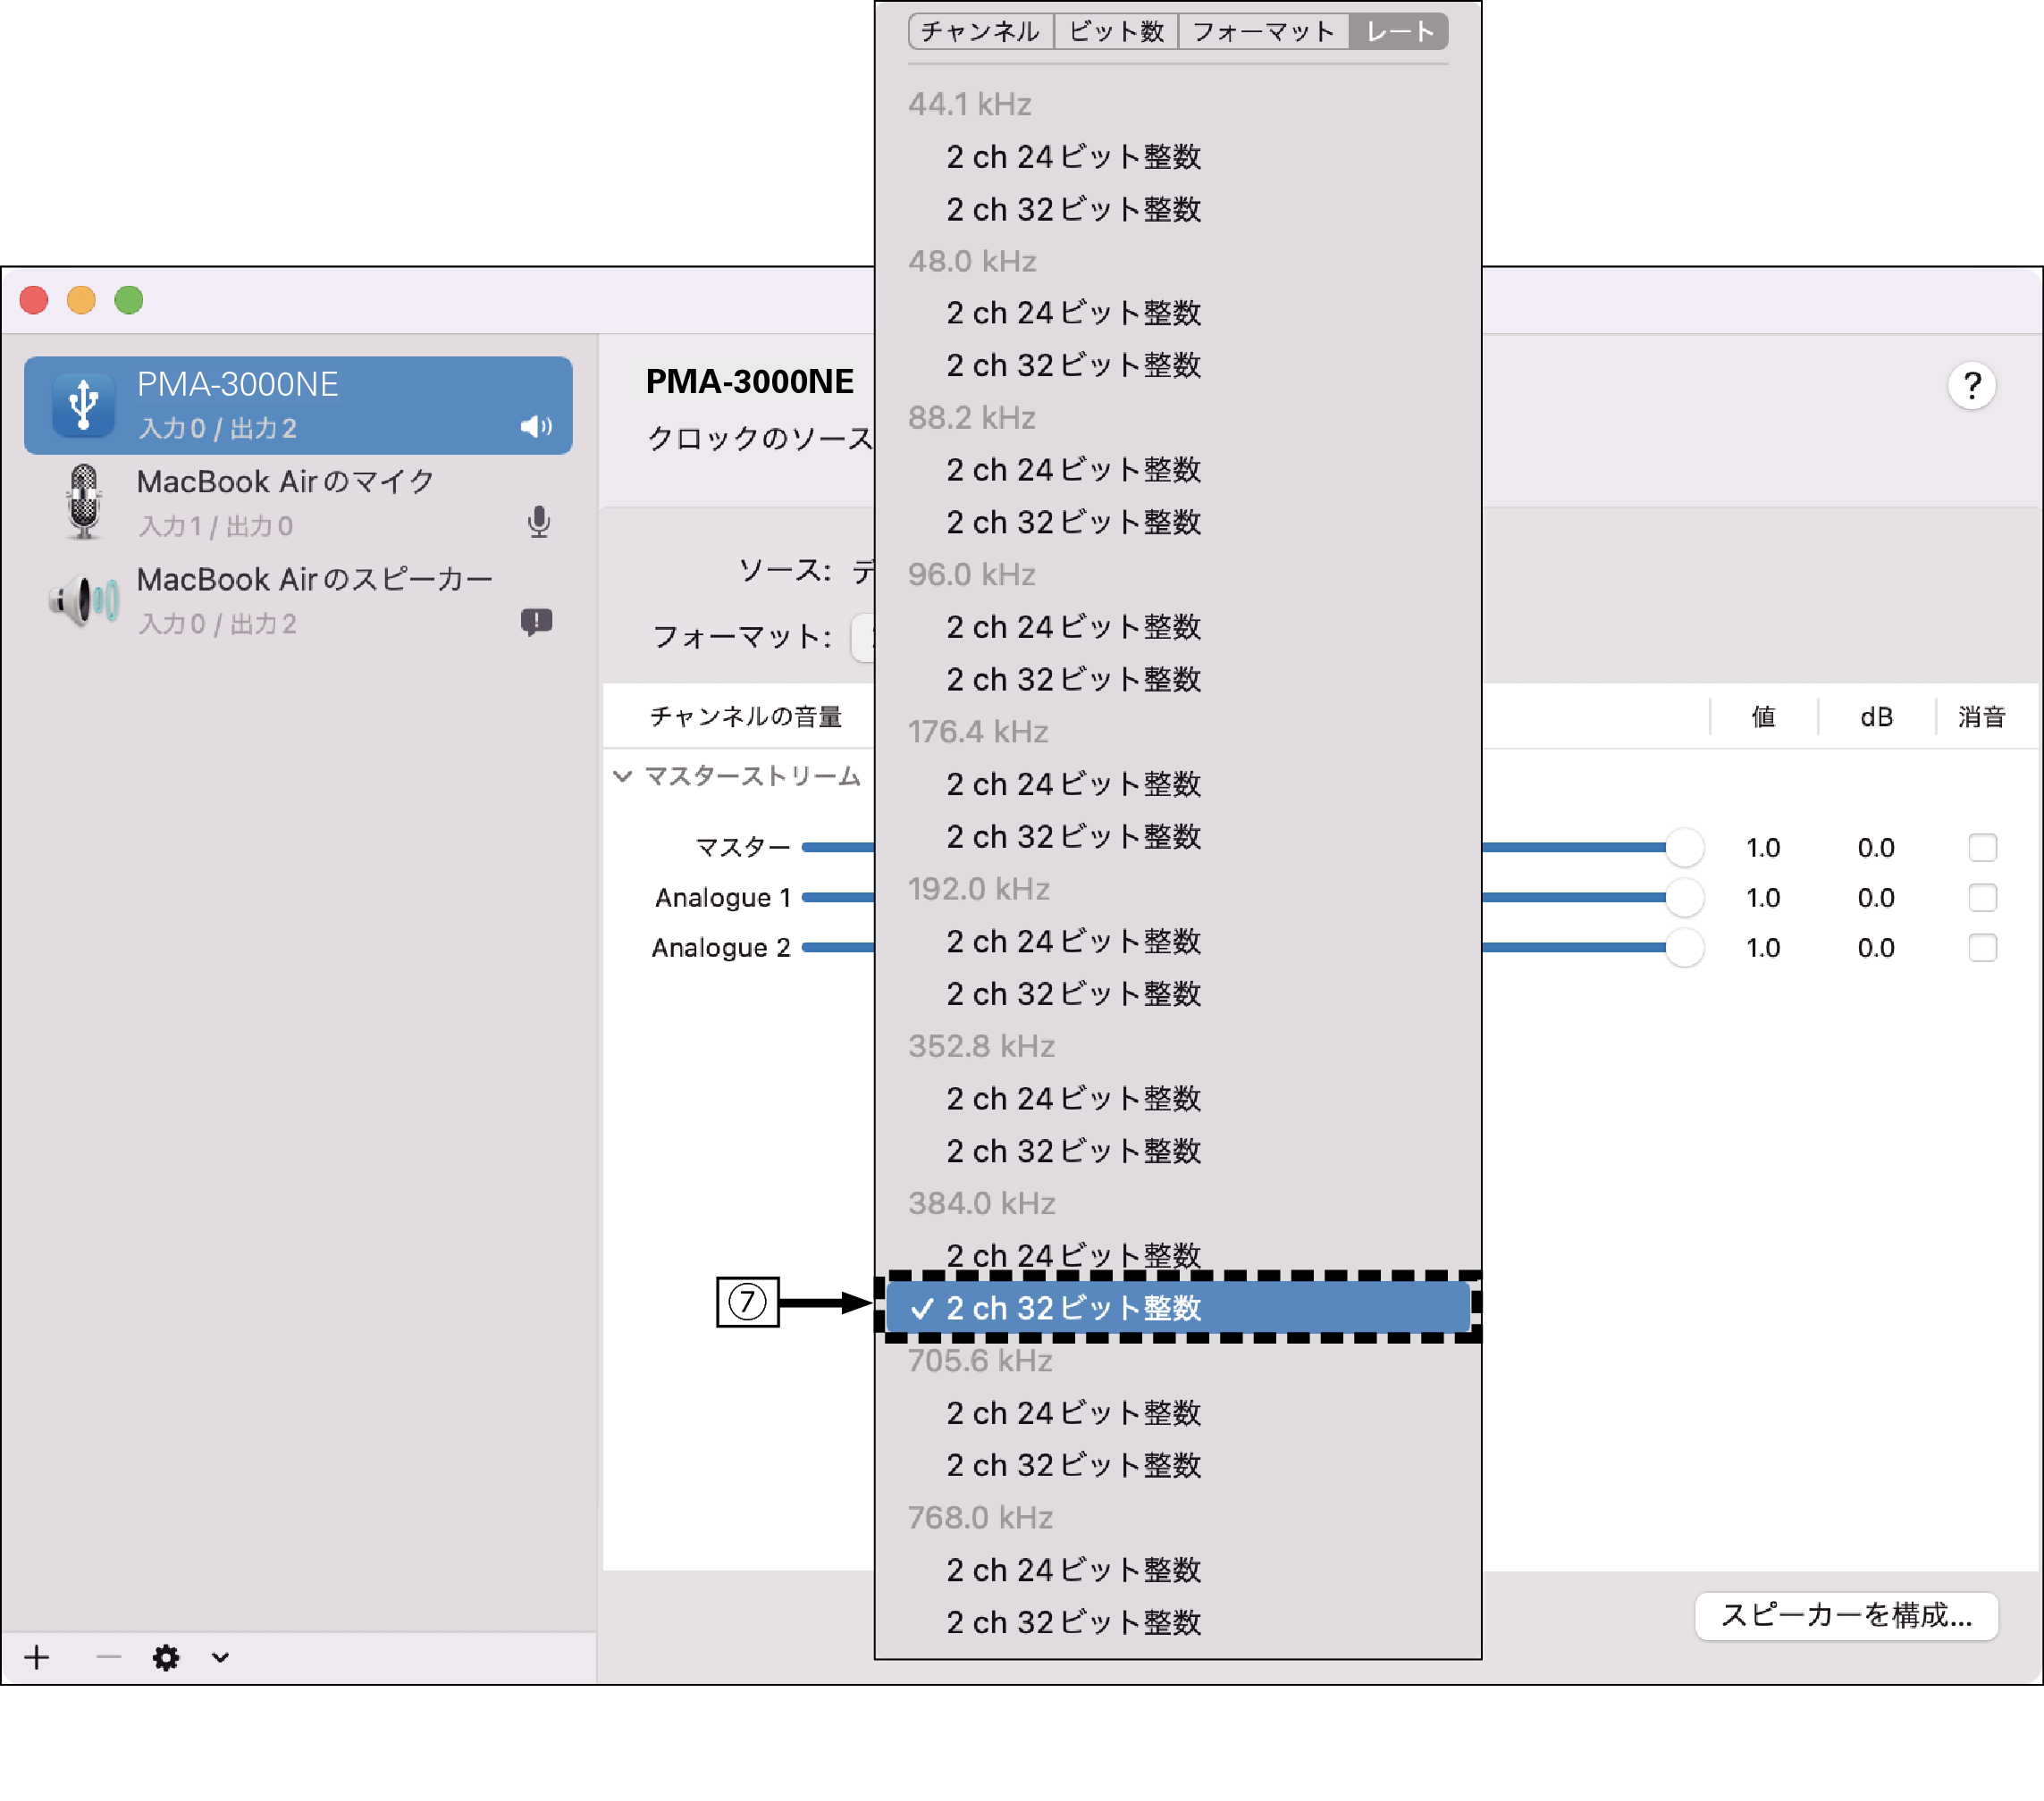Mute the Analogue 1 channel checkbox
This screenshot has width=2044, height=1801.
pos(1982,898)
